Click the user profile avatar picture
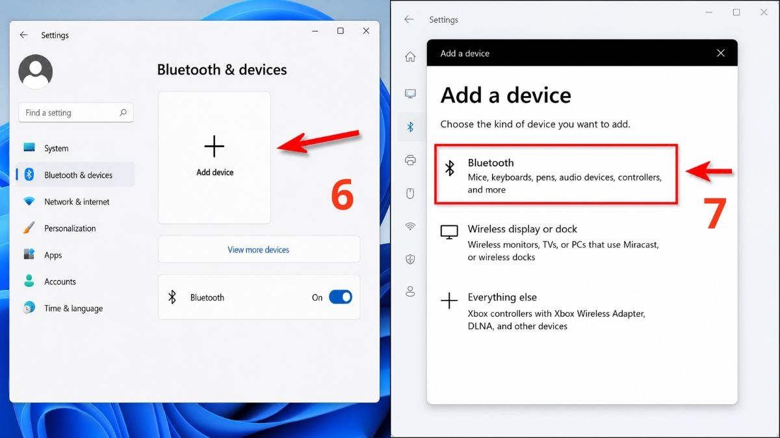The image size is (780, 438). (x=36, y=71)
